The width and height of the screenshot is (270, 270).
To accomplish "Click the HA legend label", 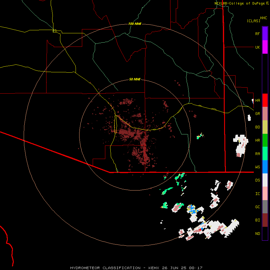I will [257, 100].
